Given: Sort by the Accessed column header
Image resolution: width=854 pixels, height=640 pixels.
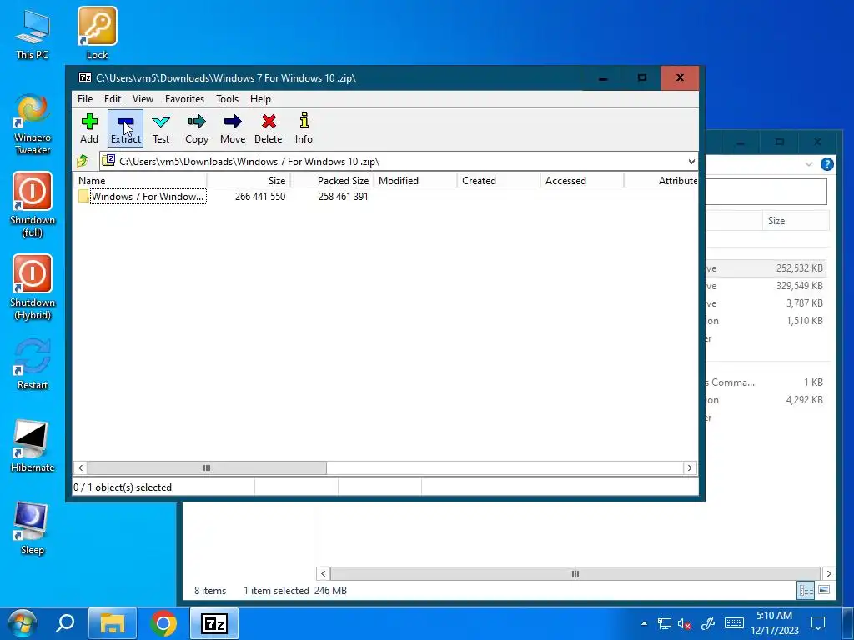Looking at the screenshot, I should [x=582, y=181].
